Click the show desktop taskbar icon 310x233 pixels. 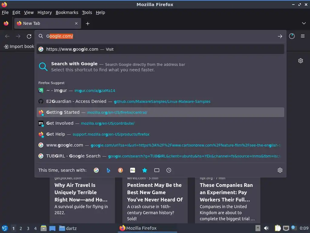(x=52, y=228)
